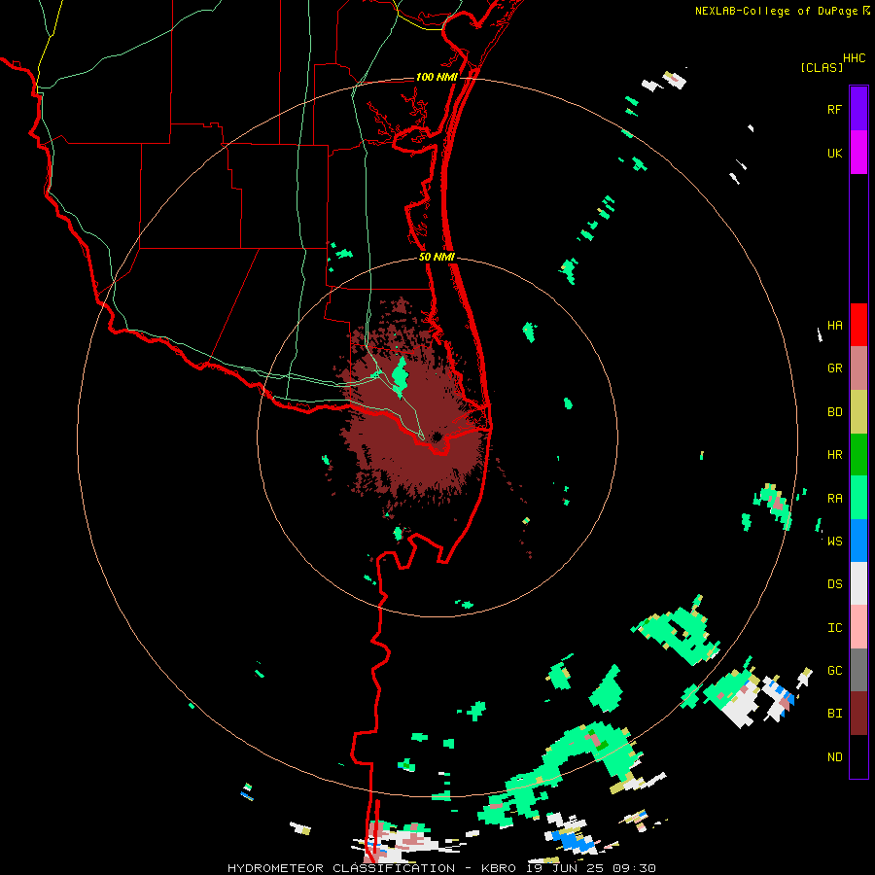Screen dimensions: 875x875
Task: Click the black ND no data swatch
Action: click(x=858, y=756)
